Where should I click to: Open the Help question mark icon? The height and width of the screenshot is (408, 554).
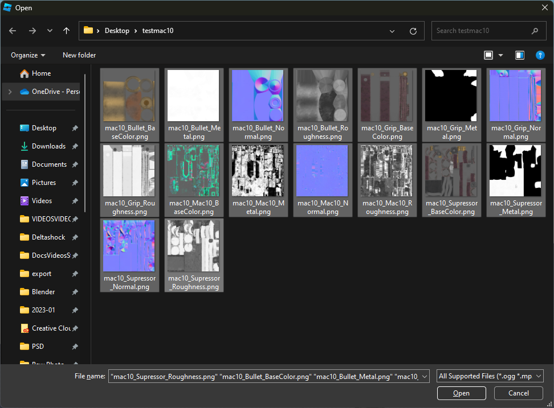coord(540,55)
